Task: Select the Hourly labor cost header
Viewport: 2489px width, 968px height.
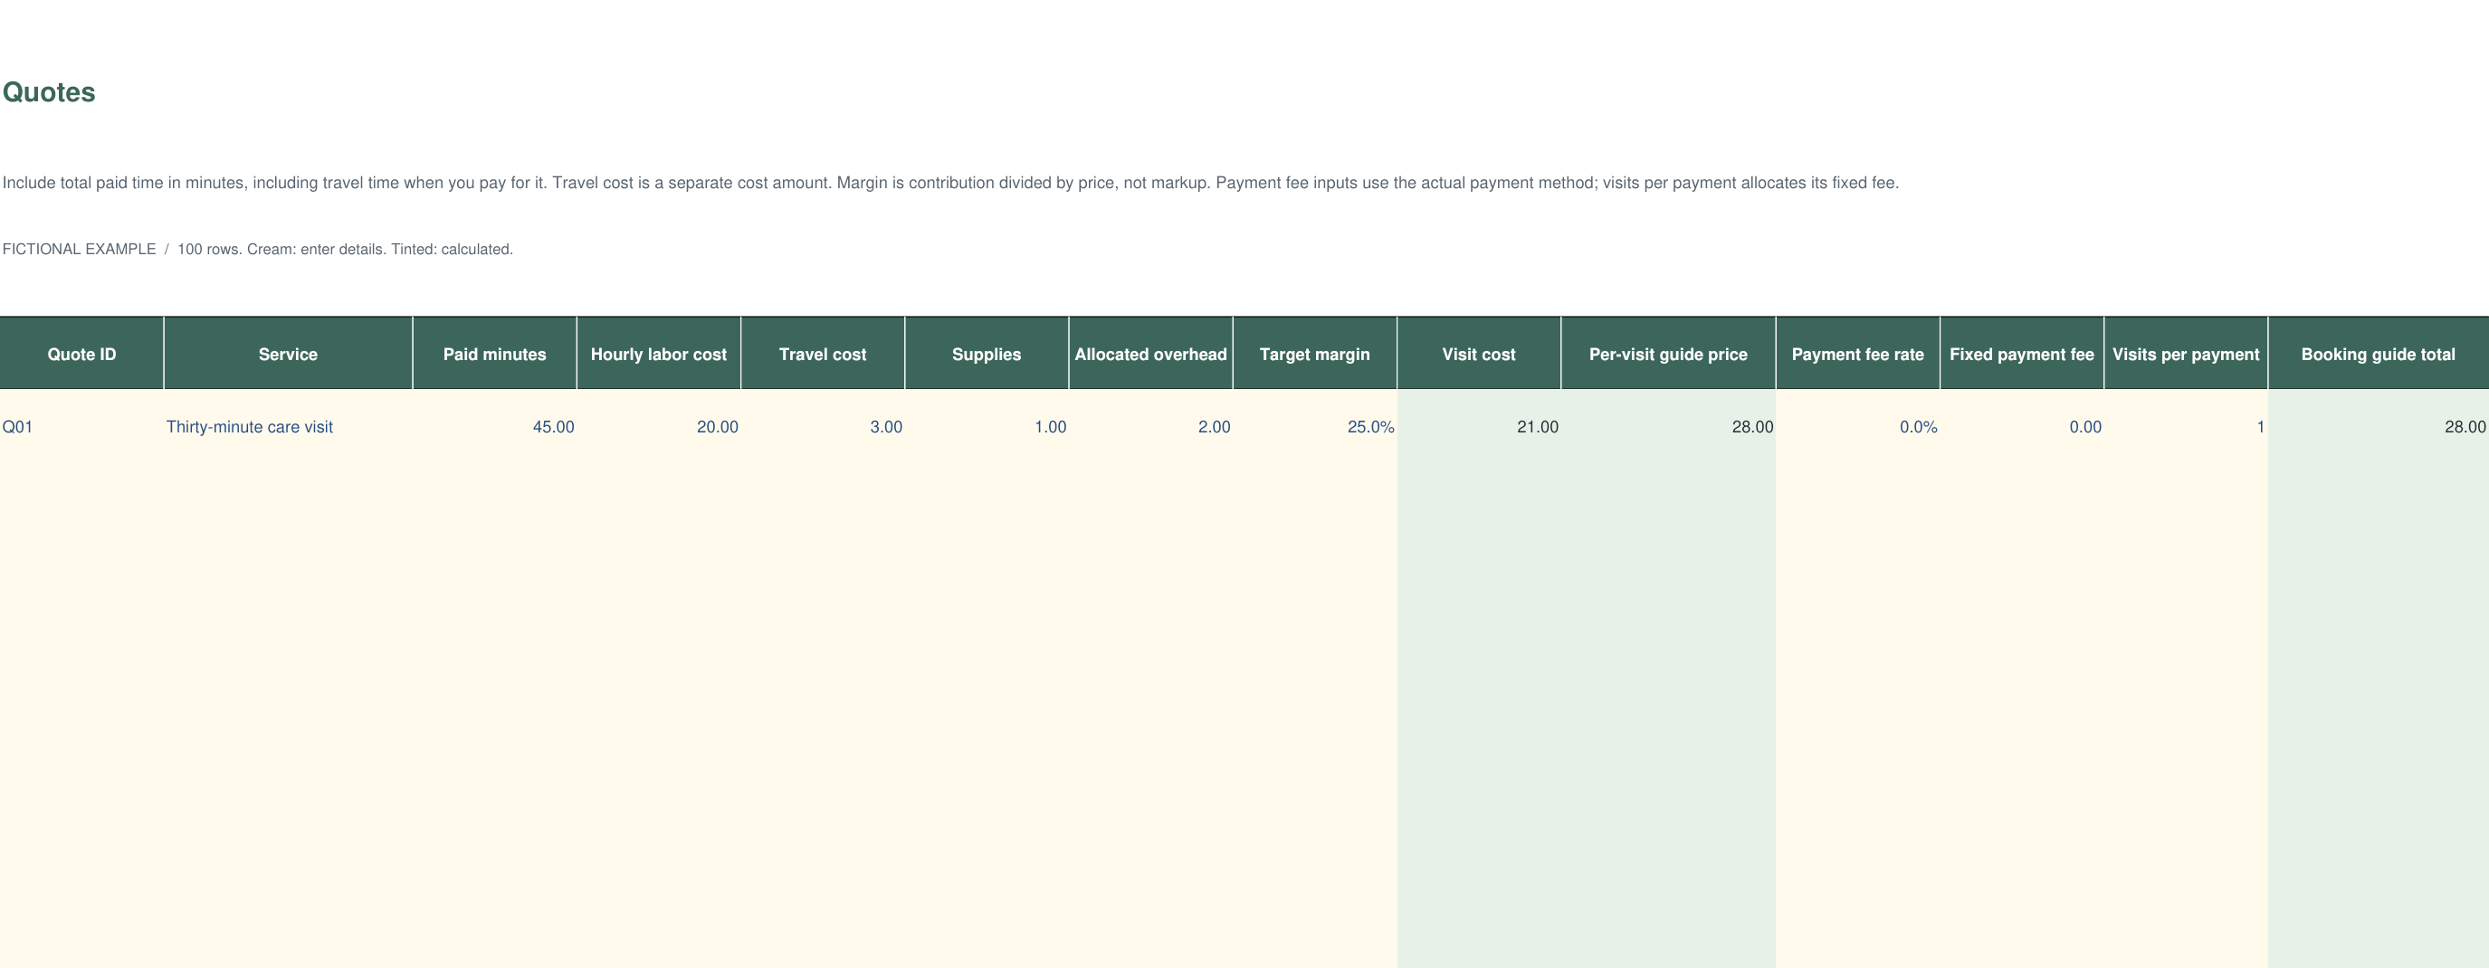Action: [659, 354]
